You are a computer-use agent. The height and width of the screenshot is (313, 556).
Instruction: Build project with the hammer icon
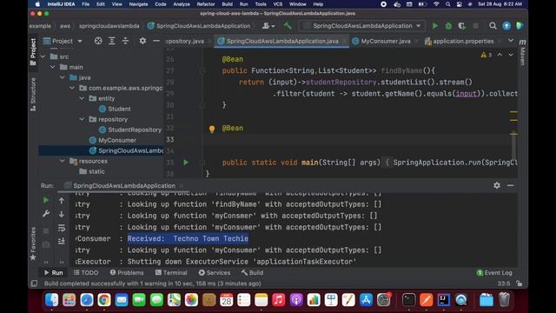288,25
